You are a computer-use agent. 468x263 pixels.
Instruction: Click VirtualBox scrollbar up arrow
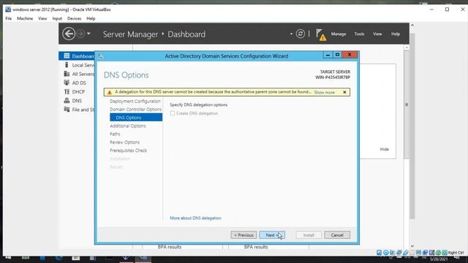tap(412, 26)
